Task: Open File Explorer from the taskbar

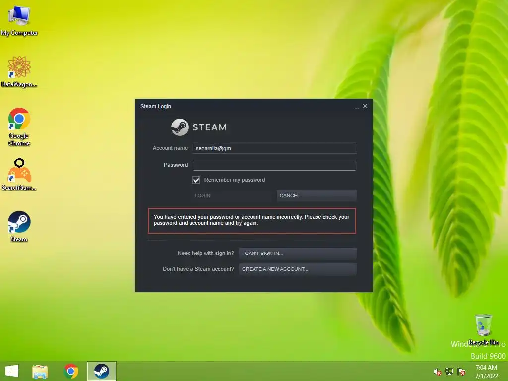Action: pos(40,371)
